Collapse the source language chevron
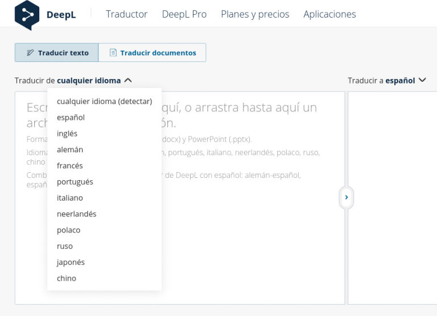 (128, 81)
